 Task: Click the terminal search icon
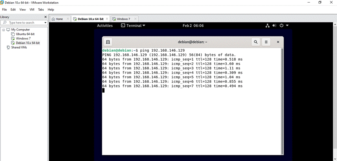pos(256,42)
